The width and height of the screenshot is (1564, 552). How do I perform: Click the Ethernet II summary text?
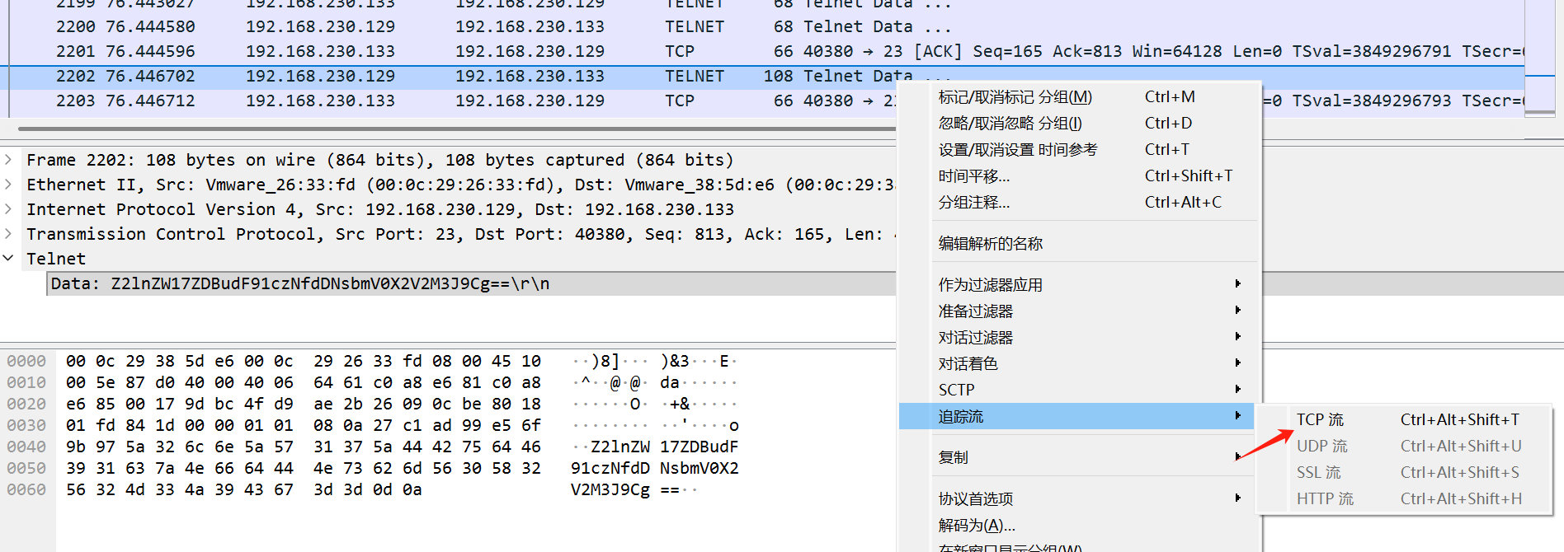pyautogui.click(x=460, y=185)
